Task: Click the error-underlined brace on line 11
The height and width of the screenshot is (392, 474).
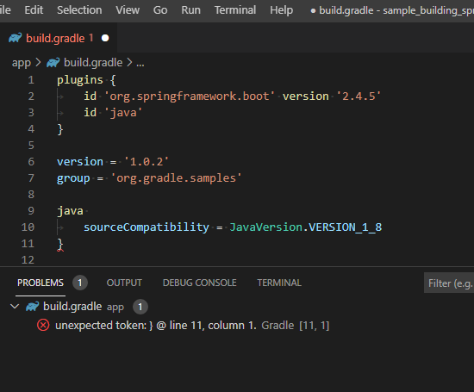Action: coord(60,244)
